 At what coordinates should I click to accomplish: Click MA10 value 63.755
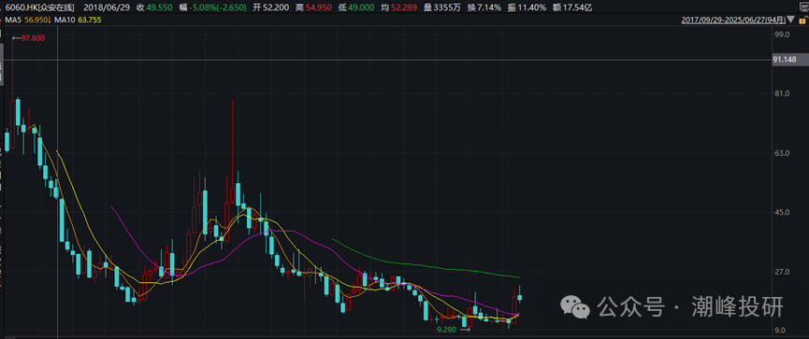89,21
